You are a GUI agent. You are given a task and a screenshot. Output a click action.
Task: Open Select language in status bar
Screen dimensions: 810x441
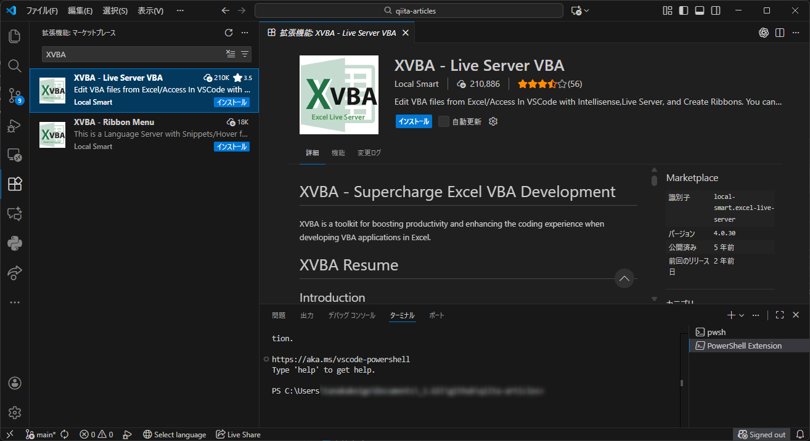click(174, 434)
